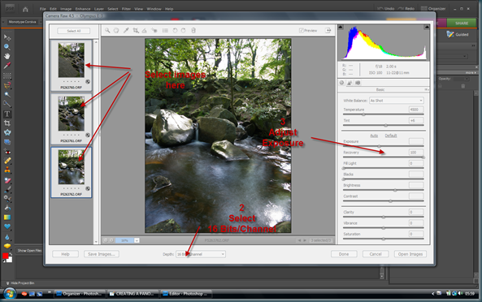Click the Open Images button
This screenshot has height=302, width=482.
(410, 254)
